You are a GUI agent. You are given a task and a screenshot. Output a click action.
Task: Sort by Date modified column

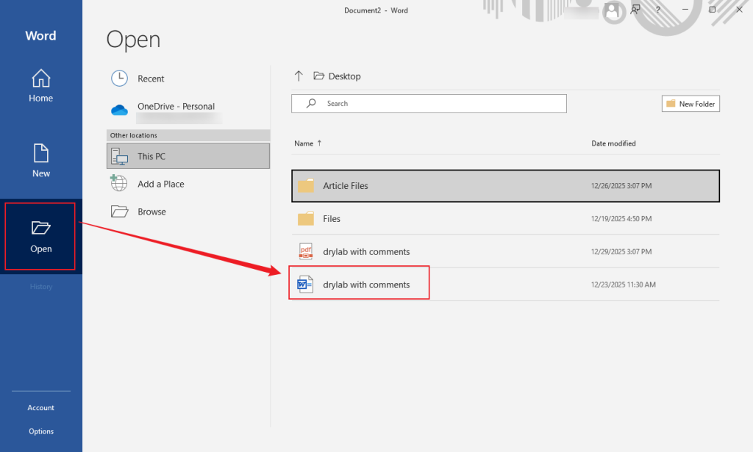click(x=613, y=143)
